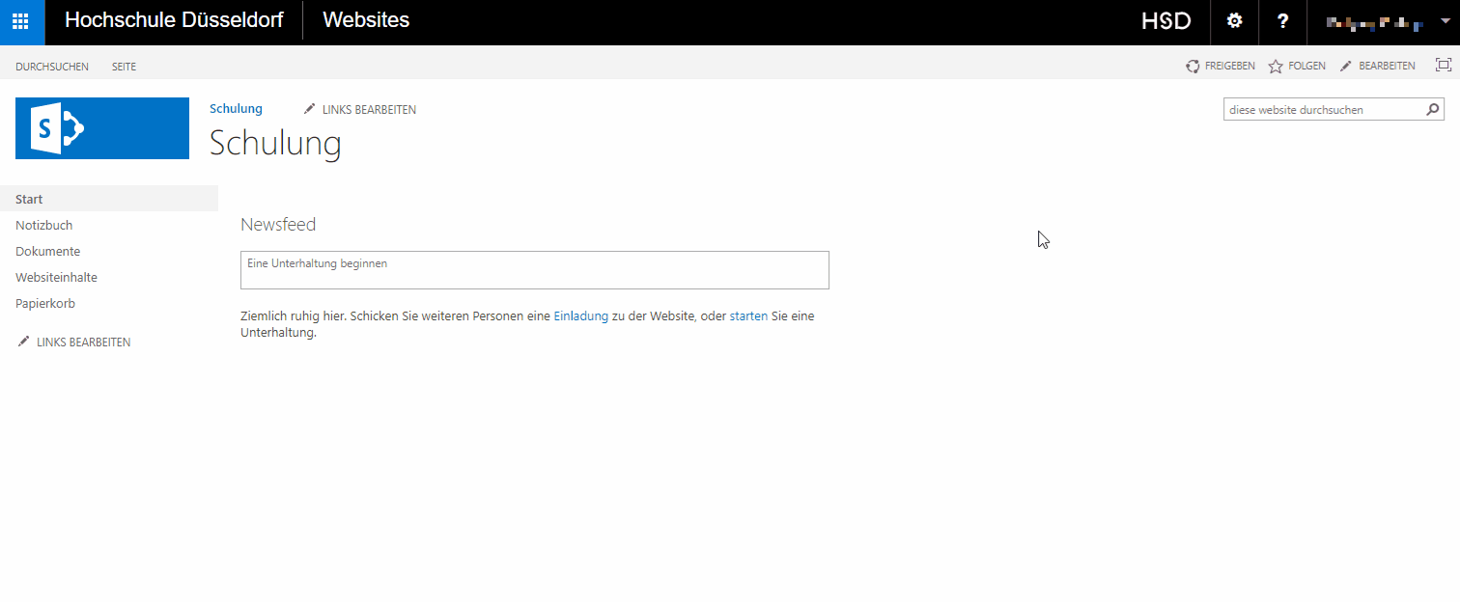
Task: Expand the Websites navigation entry
Action: click(x=365, y=19)
